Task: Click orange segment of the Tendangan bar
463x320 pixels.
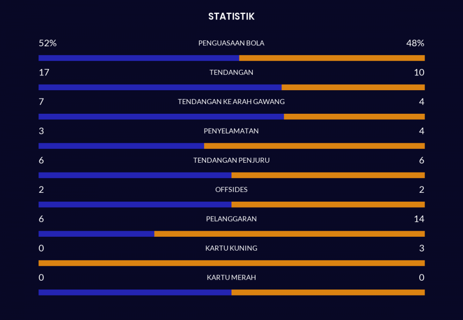Action: (353, 87)
